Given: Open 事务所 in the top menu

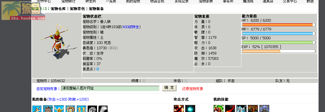Looking at the screenshot, I should click(x=228, y=1).
